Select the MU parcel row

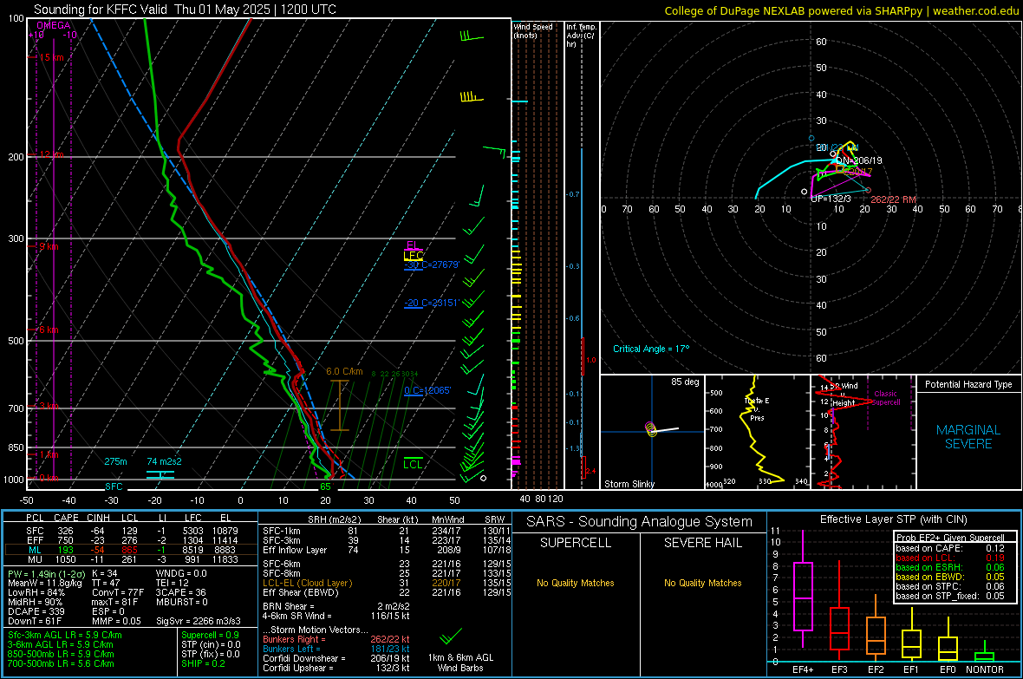click(x=131, y=559)
